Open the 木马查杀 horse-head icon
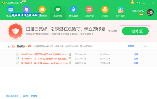Screen dimensions: 157x99 [26, 9]
